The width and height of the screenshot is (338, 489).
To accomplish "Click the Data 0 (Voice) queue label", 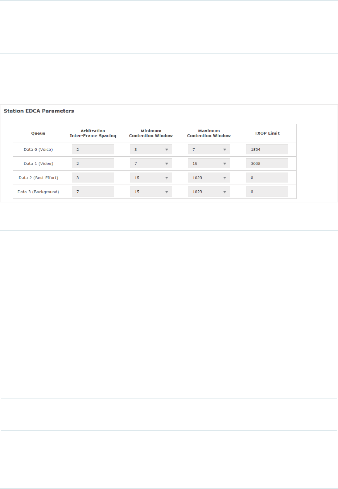I will (x=38, y=149).
